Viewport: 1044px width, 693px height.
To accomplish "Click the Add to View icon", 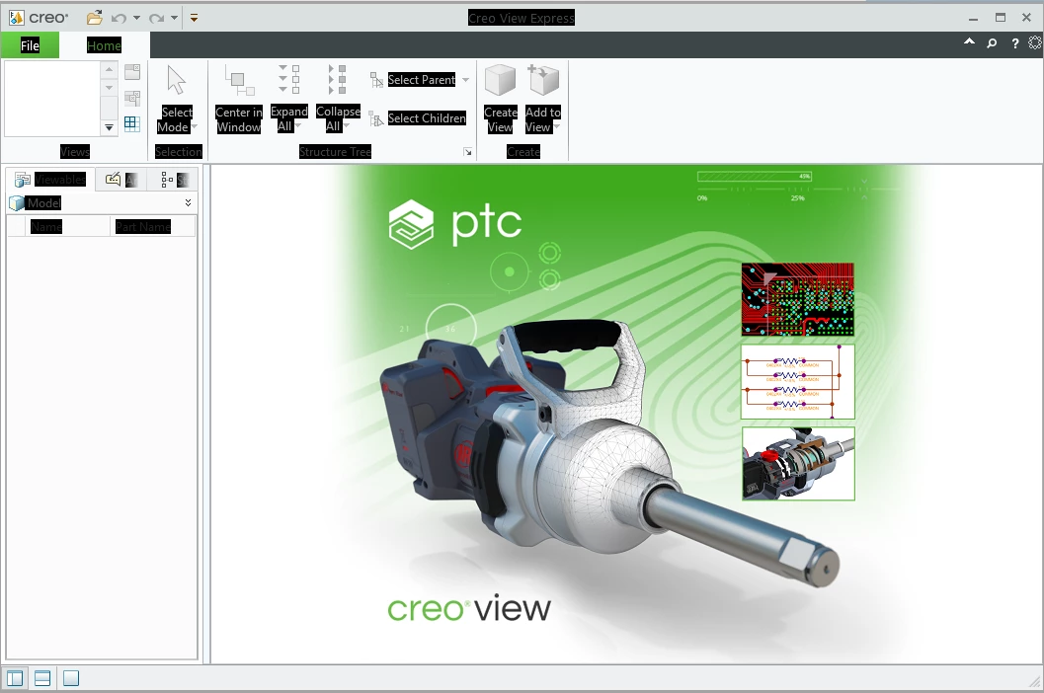I will pyautogui.click(x=542, y=81).
